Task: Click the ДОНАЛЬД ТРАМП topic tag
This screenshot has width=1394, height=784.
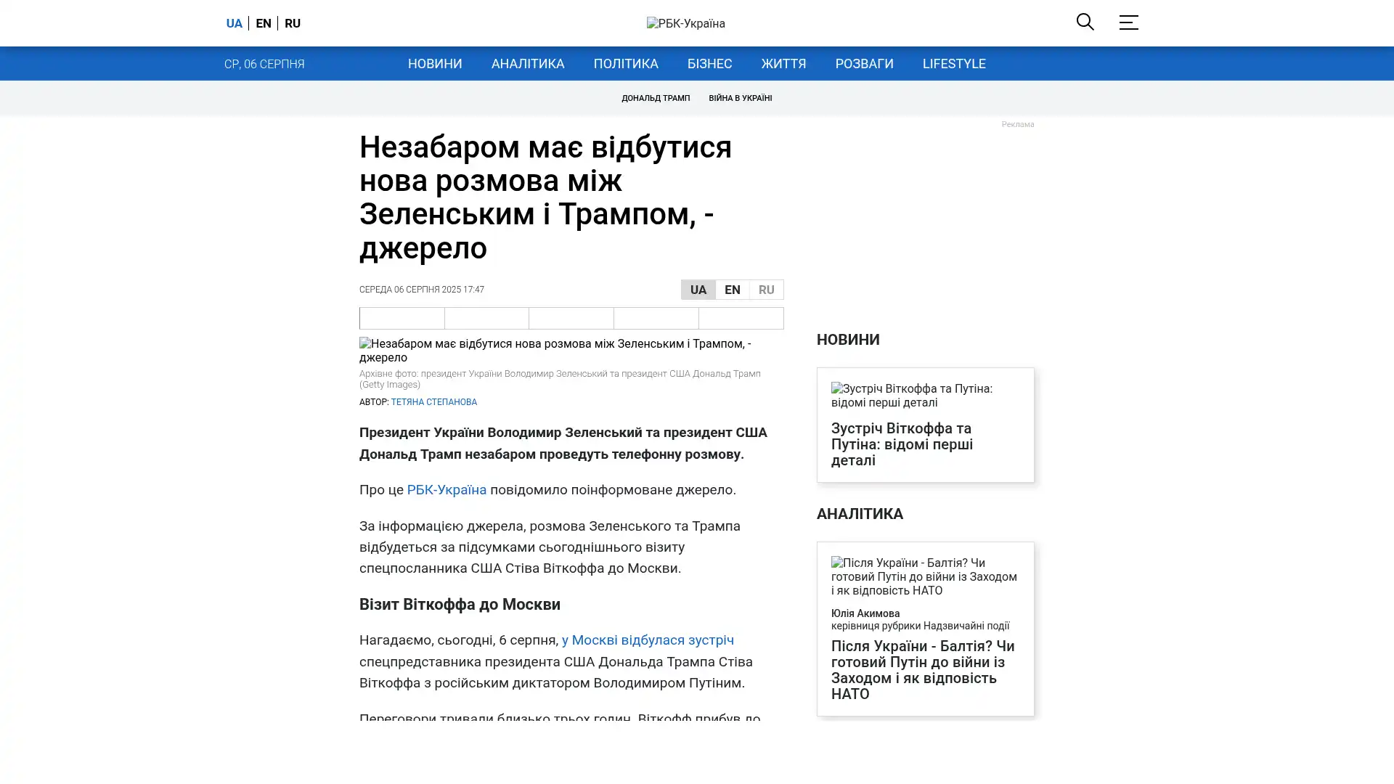Action: (655, 98)
